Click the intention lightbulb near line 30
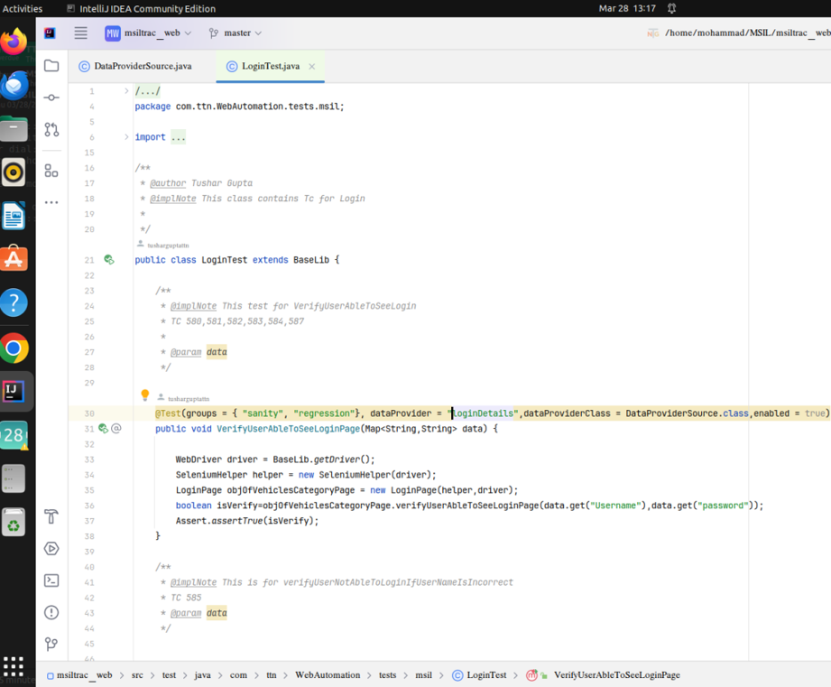The image size is (831, 687). [145, 395]
